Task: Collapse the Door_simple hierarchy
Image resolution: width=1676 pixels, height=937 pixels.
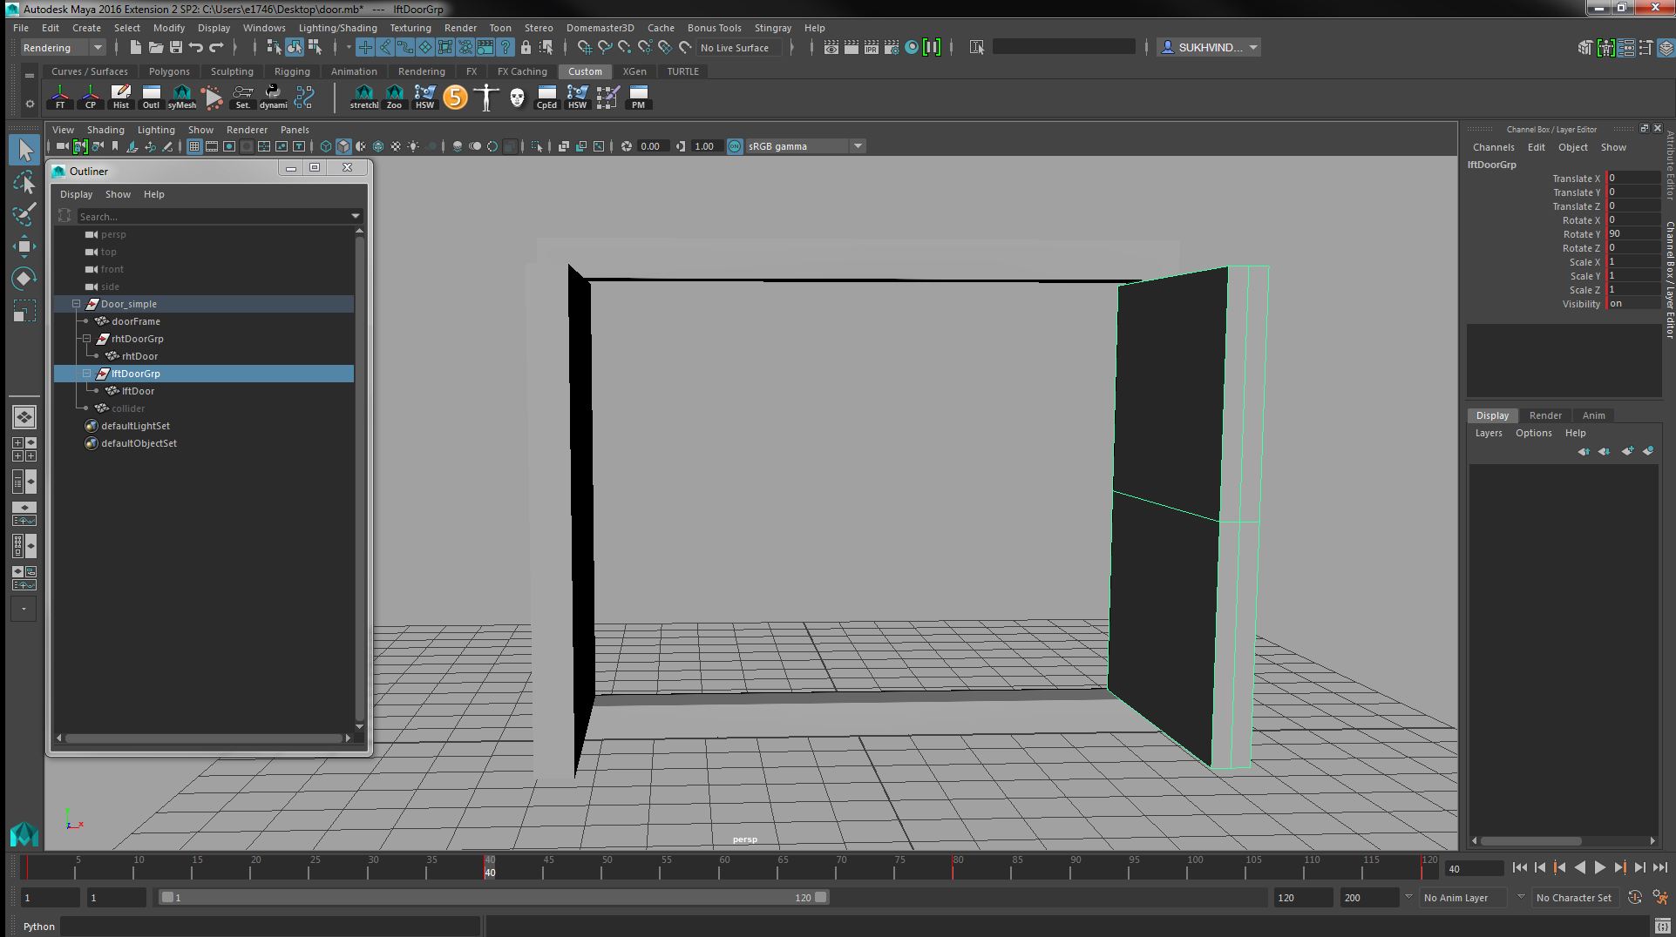Action: pyautogui.click(x=77, y=304)
